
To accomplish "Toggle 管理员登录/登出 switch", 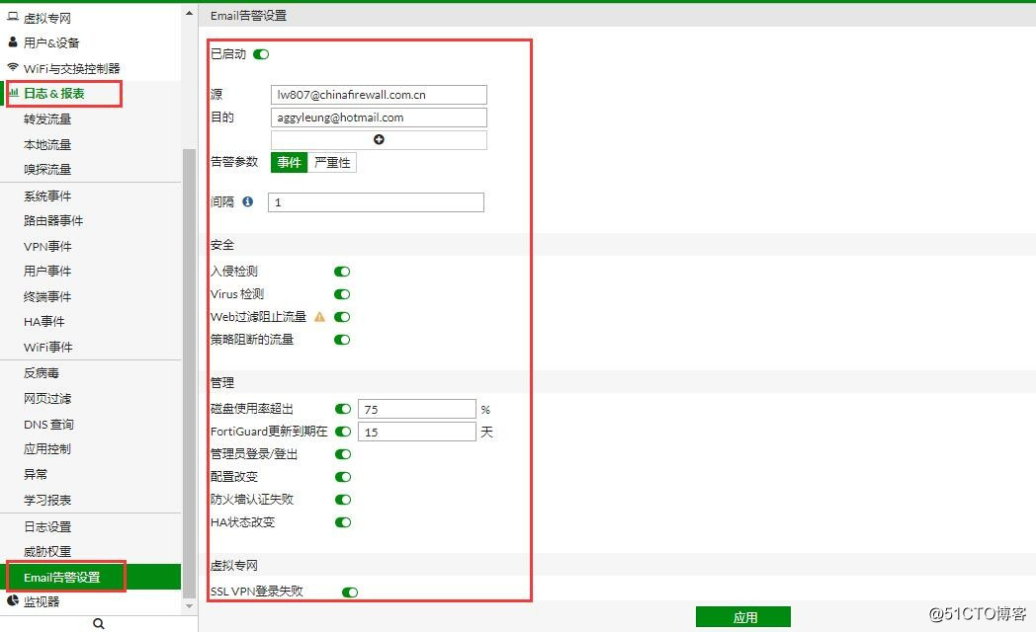I will [x=343, y=454].
